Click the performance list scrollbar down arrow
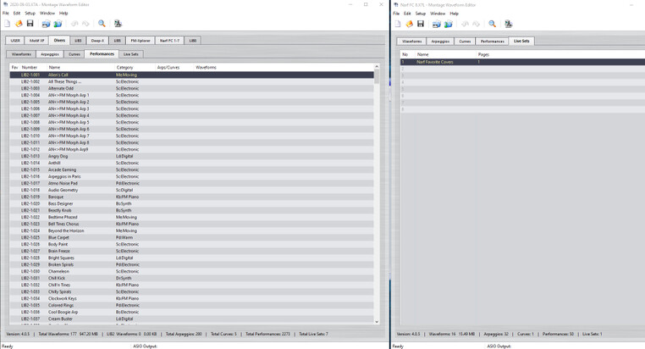 377,322
